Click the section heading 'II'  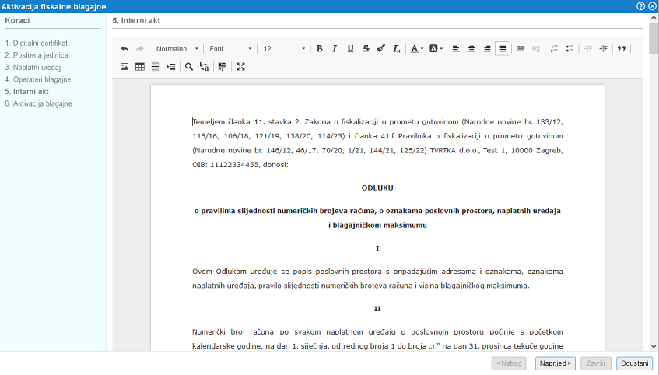pos(377,309)
